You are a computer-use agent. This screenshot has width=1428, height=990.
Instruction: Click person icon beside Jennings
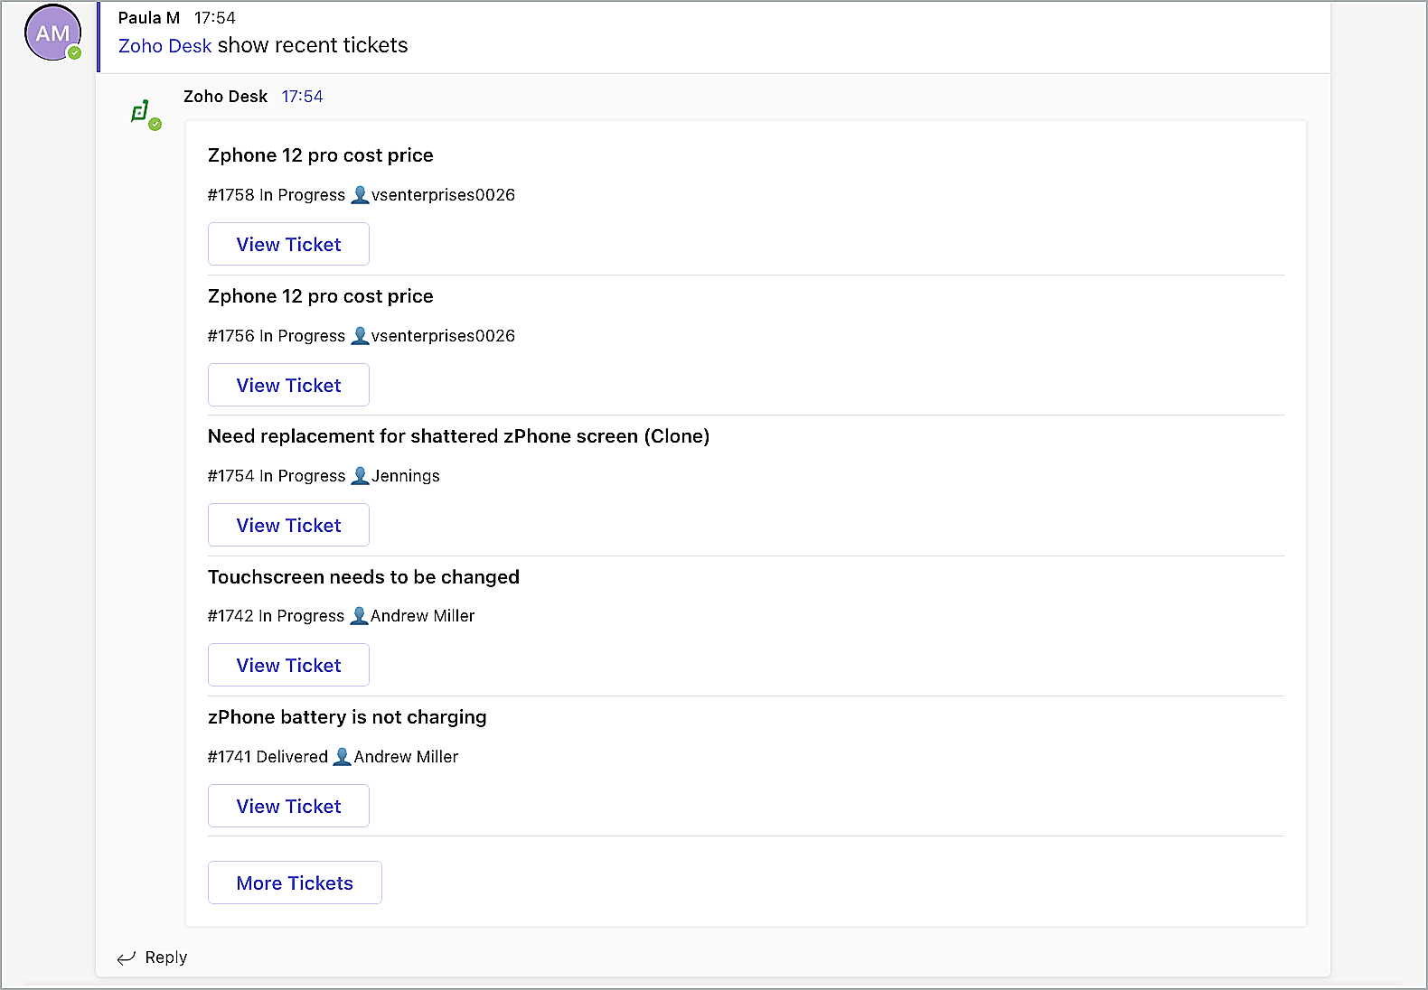click(360, 475)
